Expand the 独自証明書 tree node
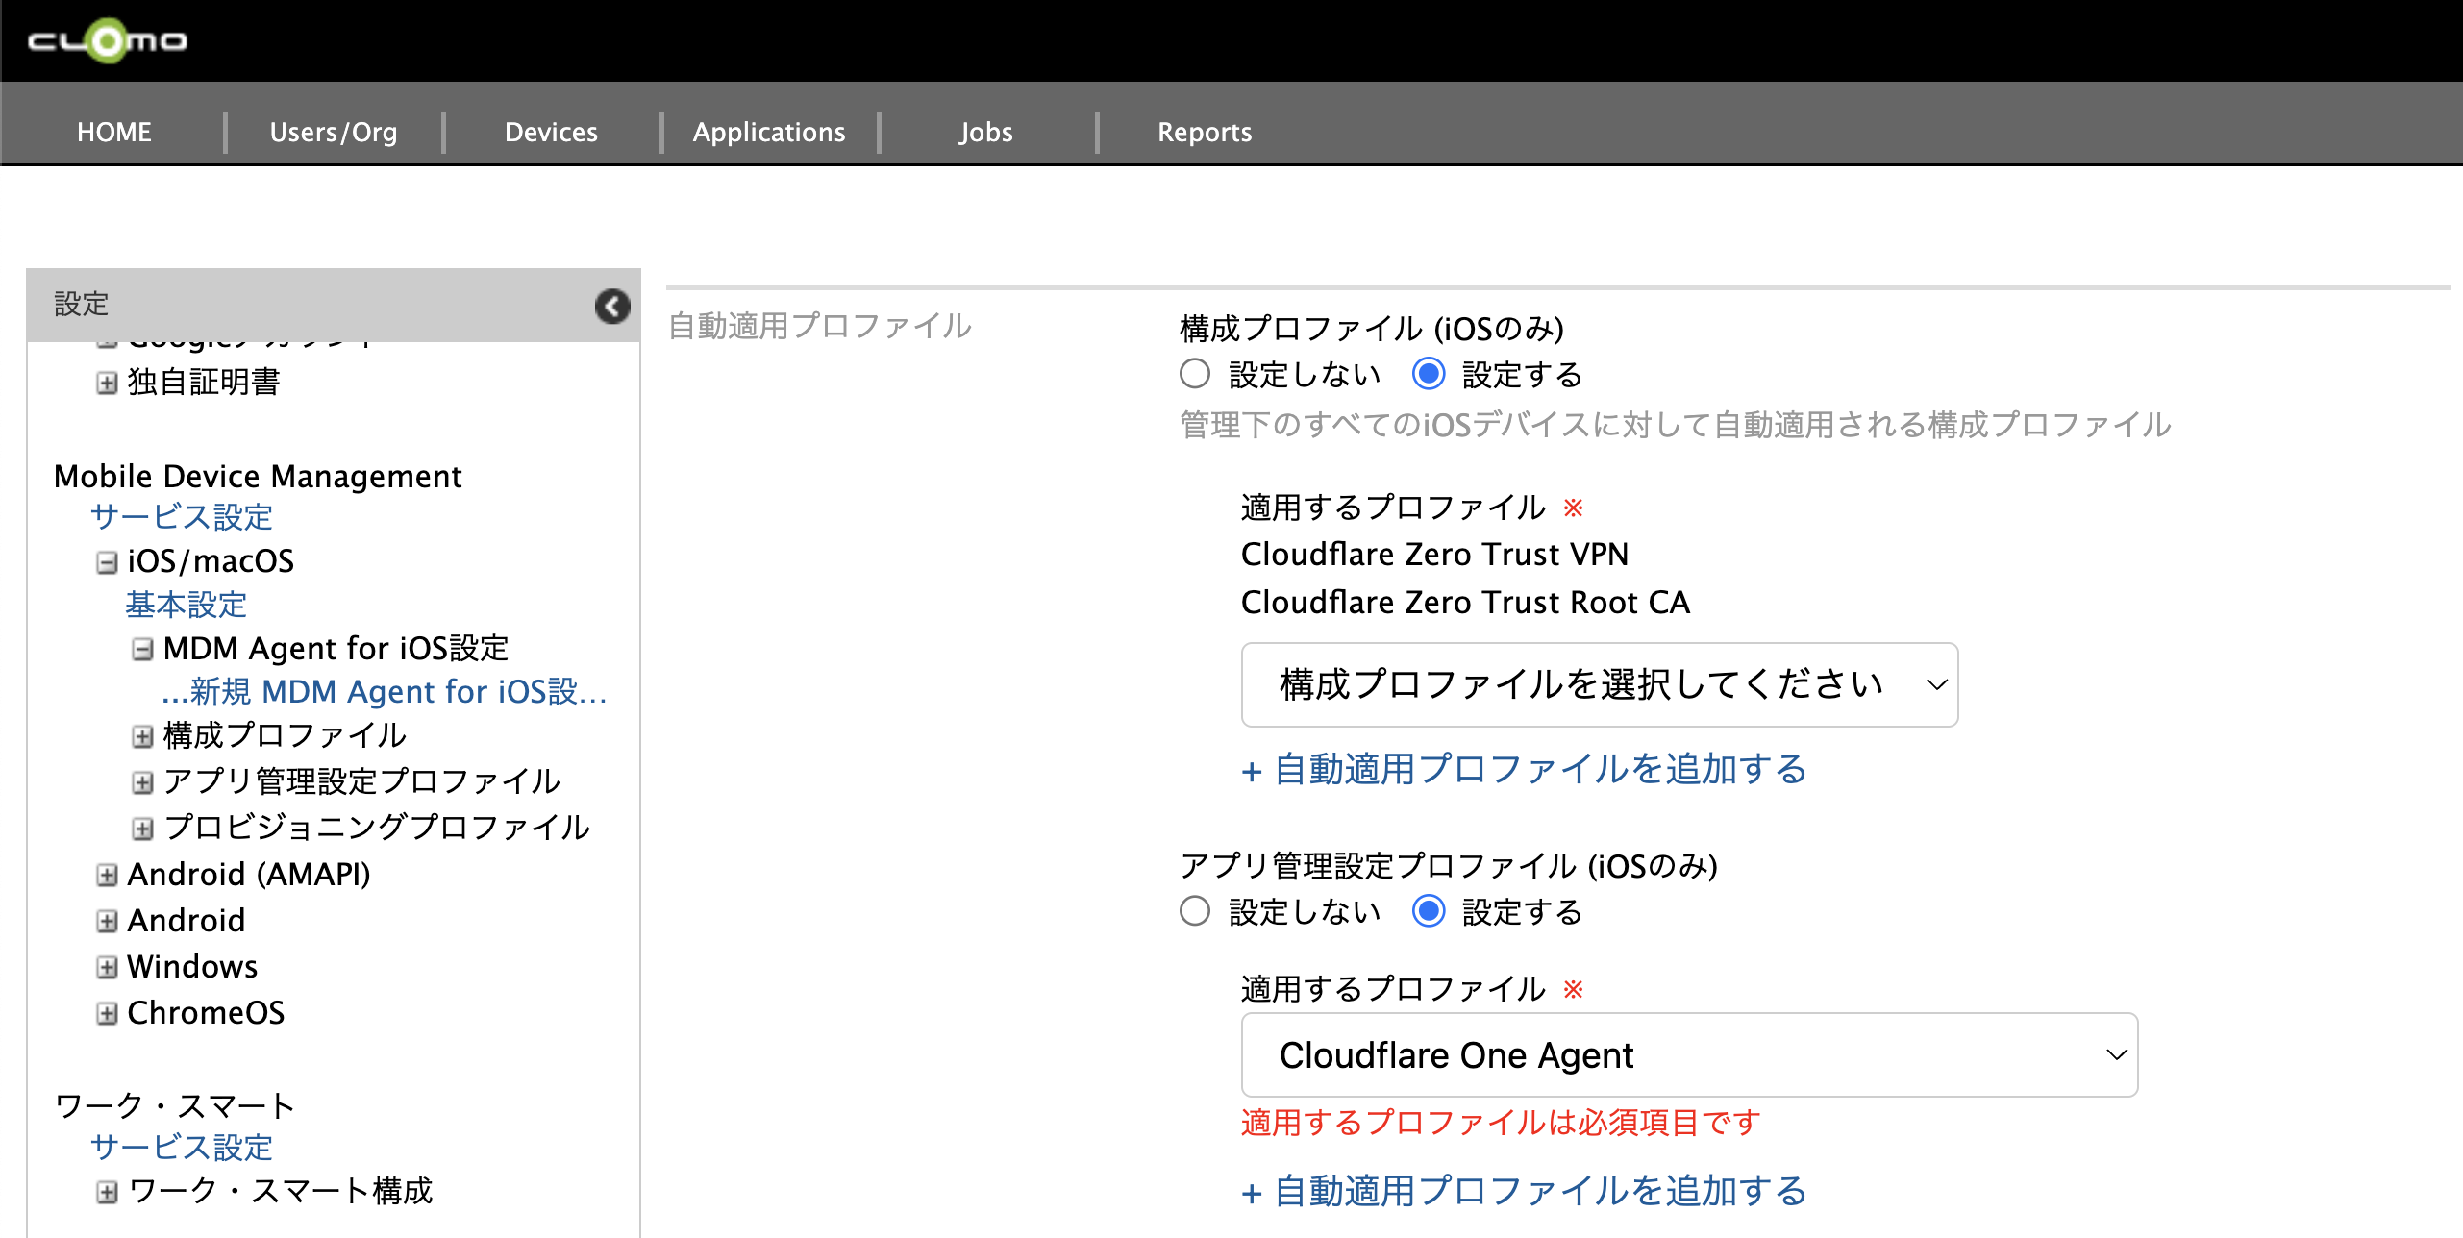Viewport: 2463px width, 1238px height. [107, 383]
